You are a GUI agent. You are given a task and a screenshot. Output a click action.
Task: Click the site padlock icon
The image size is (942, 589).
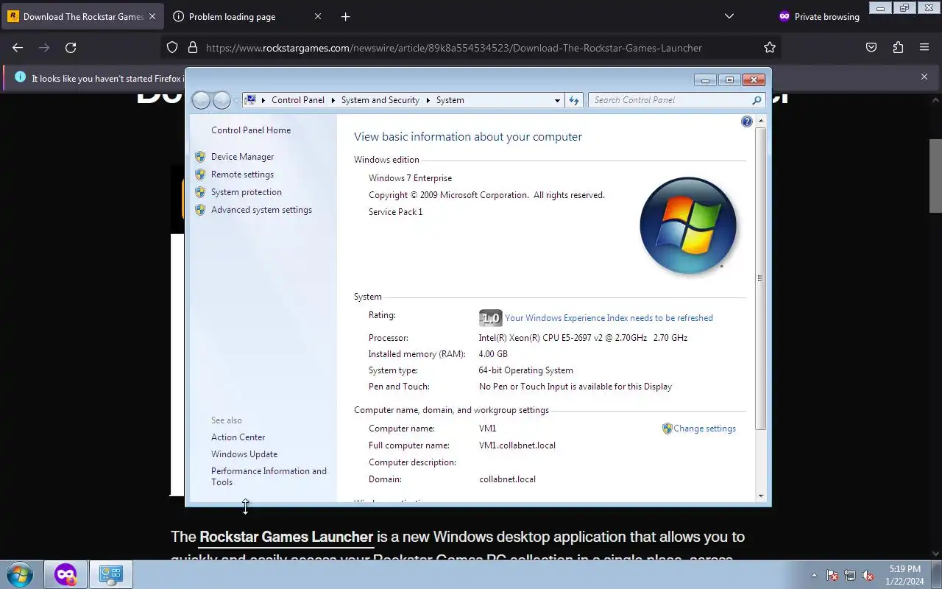pyautogui.click(x=193, y=48)
